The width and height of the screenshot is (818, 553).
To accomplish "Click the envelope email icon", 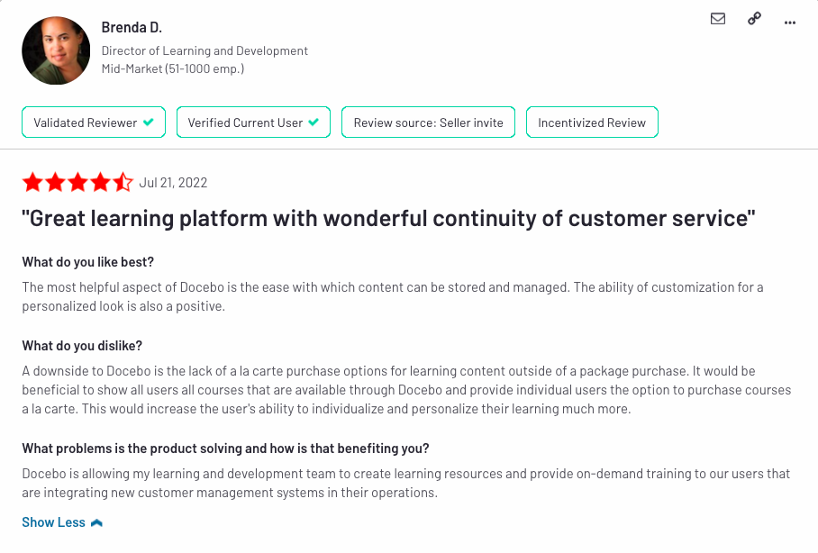I will point(718,19).
